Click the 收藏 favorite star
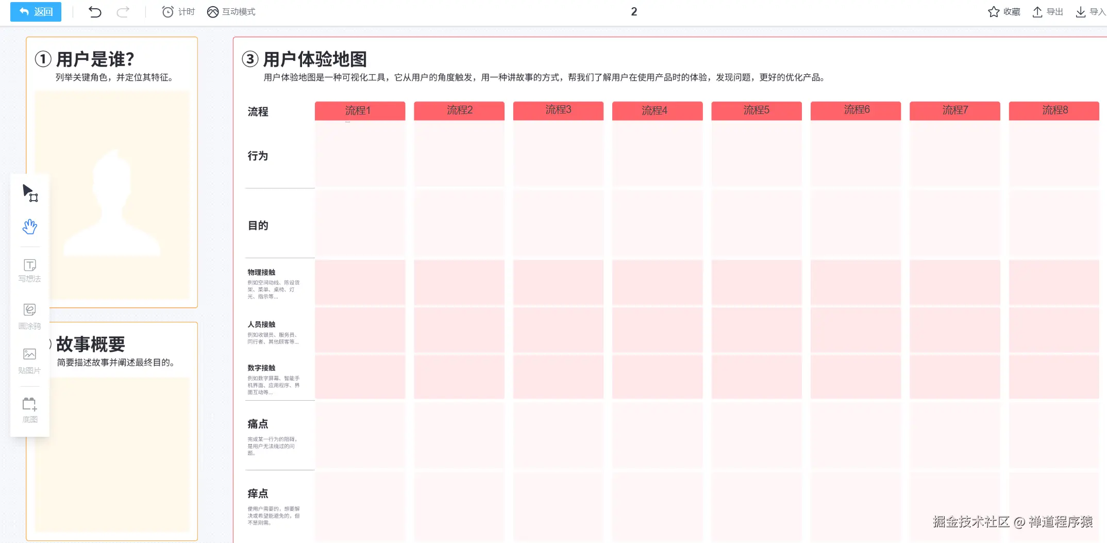This screenshot has height=543, width=1107. (1004, 11)
